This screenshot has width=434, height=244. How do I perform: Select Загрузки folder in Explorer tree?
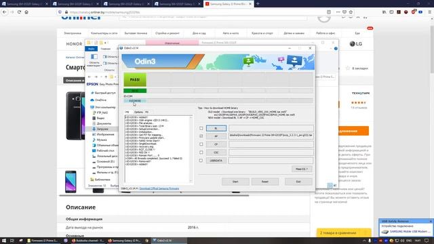(x=102, y=129)
